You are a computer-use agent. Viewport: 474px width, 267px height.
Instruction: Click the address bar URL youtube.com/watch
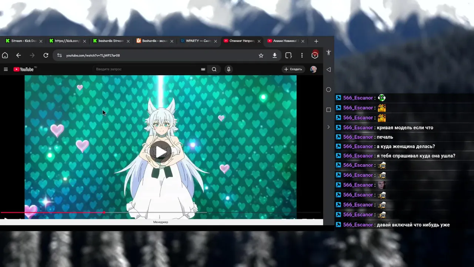[x=93, y=55]
